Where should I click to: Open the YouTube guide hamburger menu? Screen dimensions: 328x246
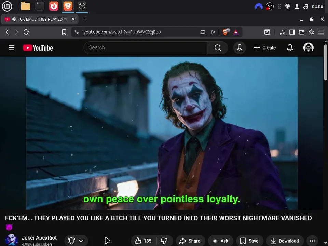tap(12, 48)
